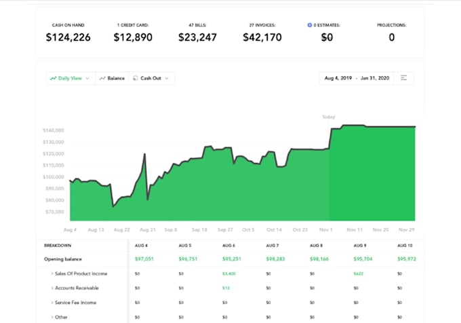
Task: Open the filter lines icon beside date range
Action: (403, 78)
